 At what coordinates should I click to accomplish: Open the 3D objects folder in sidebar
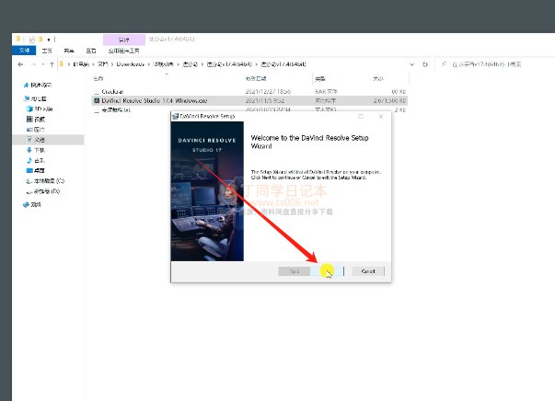[42, 109]
